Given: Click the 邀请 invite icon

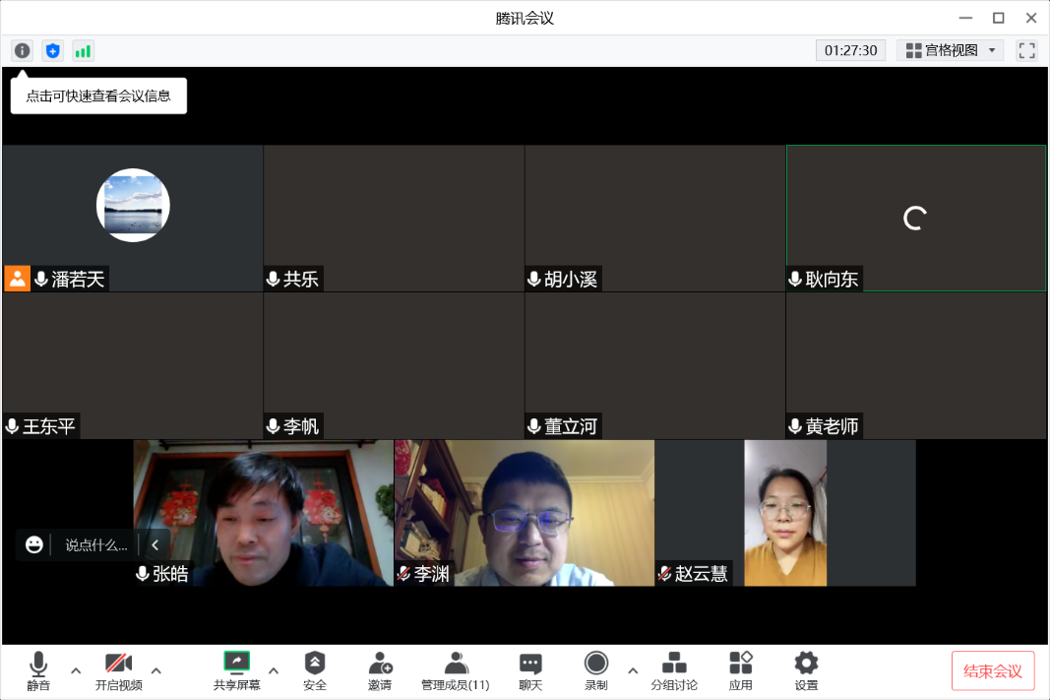Looking at the screenshot, I should click(x=380, y=670).
